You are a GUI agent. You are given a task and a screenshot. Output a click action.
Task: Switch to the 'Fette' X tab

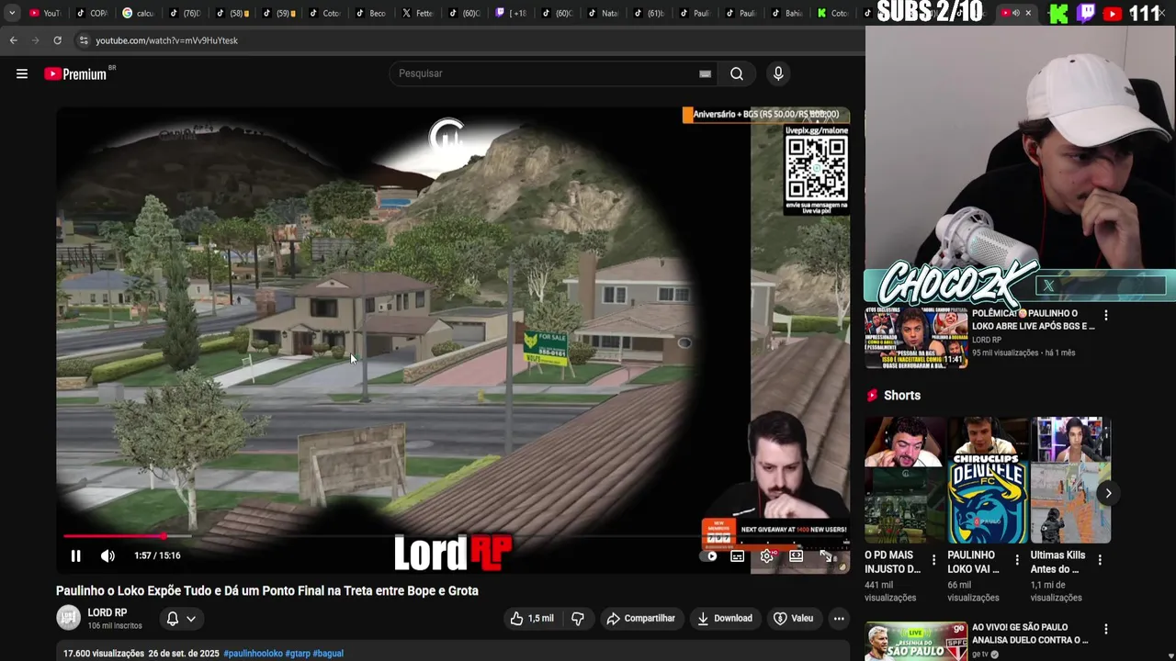418,13
